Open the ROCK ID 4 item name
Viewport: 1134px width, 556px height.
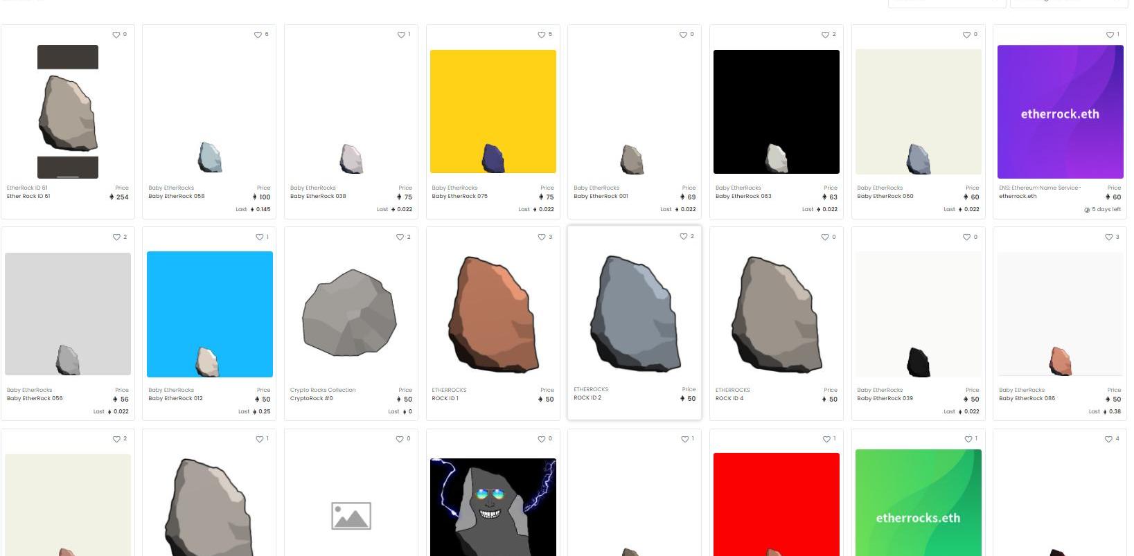click(729, 398)
